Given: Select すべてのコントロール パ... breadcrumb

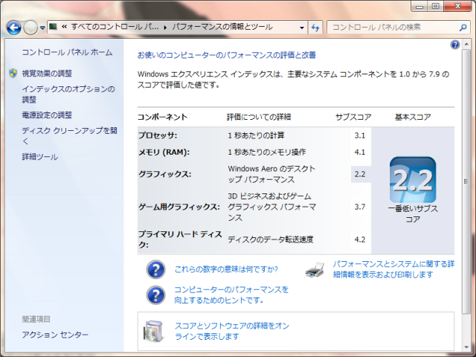Looking at the screenshot, I should click(115, 27).
